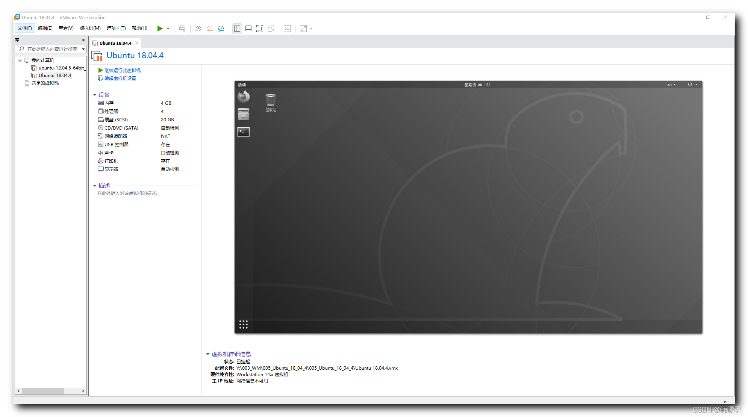Open the power options dropdown arrow beside play

(168, 29)
